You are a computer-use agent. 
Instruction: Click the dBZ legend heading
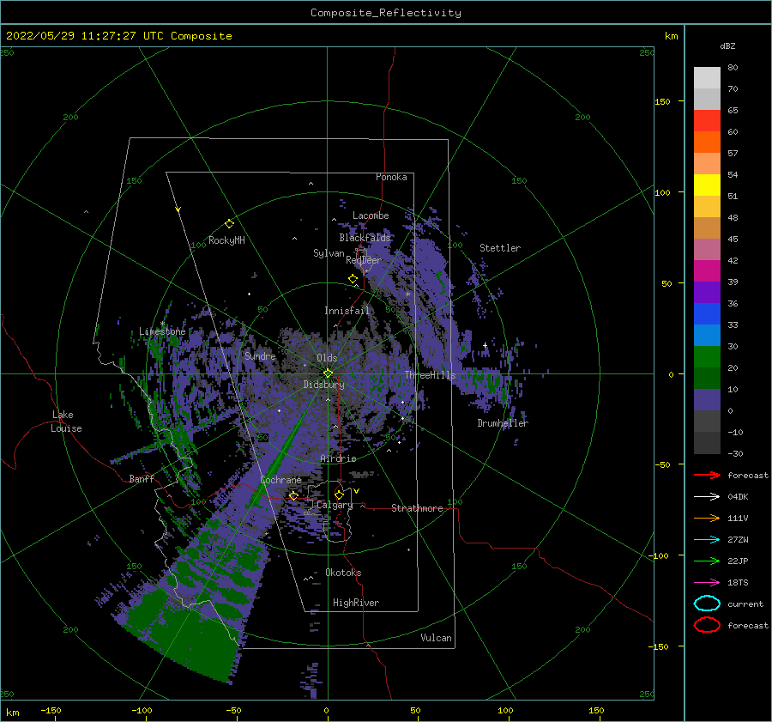[x=727, y=46]
